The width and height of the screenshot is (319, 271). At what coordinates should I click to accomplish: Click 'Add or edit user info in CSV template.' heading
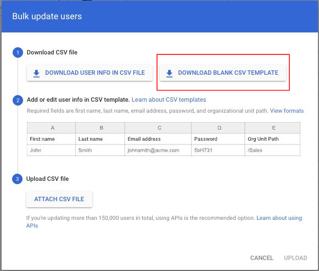[79, 99]
